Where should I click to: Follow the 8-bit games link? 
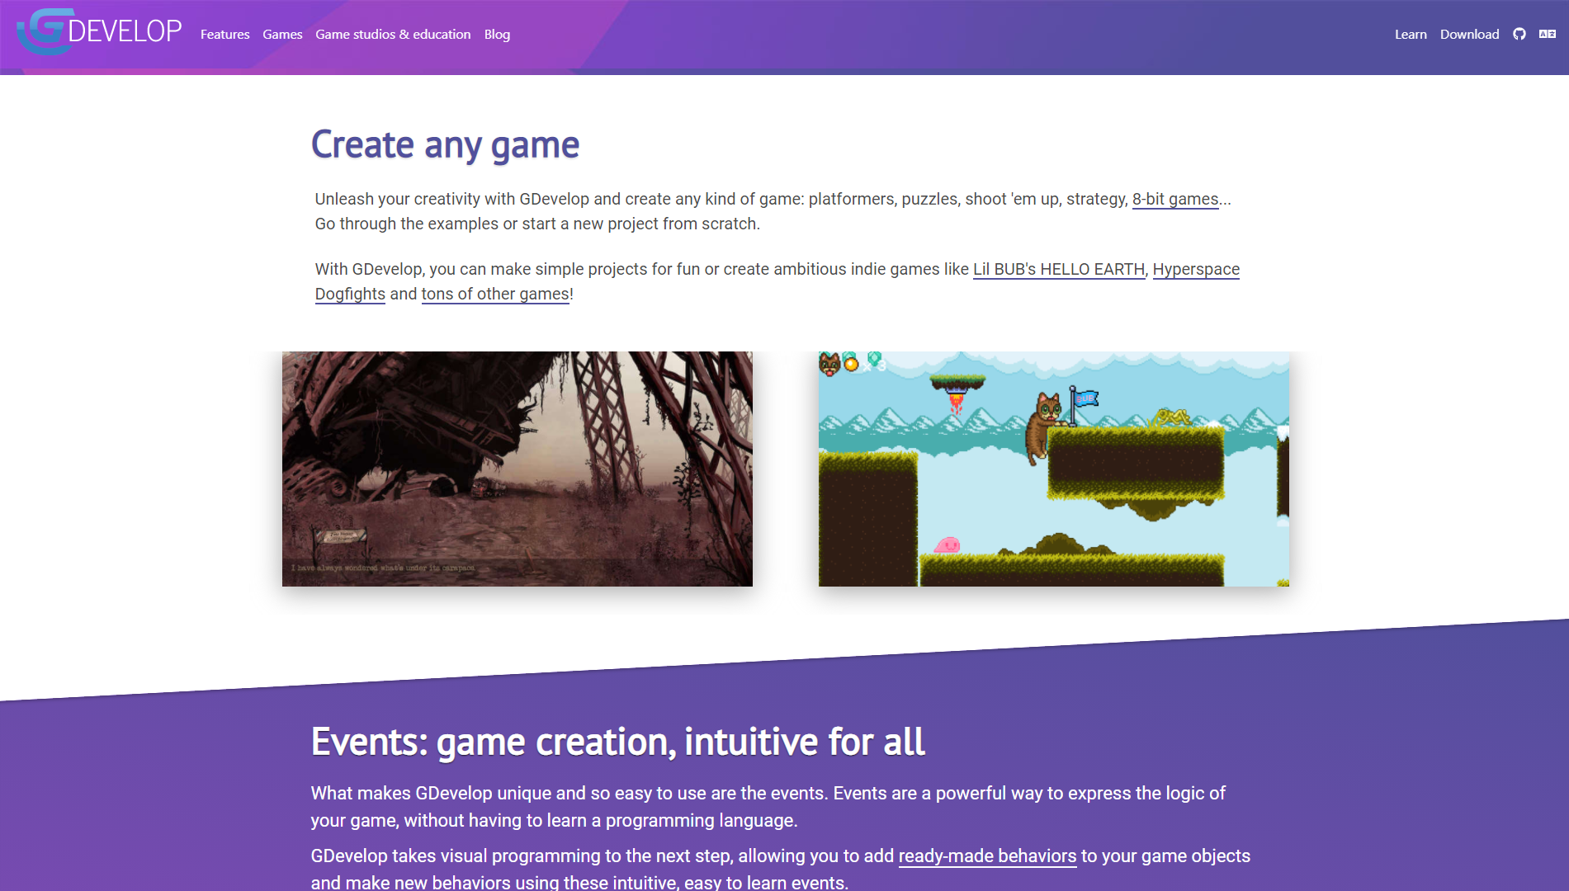pos(1175,199)
